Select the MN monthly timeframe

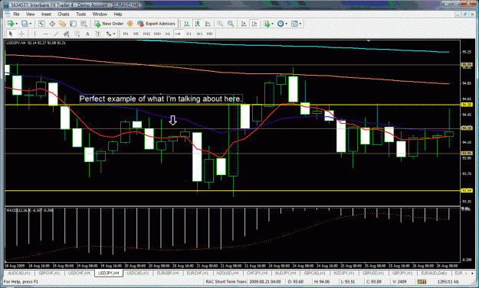[209, 34]
